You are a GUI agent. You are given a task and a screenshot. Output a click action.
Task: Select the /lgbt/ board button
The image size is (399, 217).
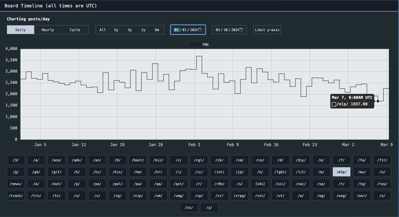click(281, 172)
